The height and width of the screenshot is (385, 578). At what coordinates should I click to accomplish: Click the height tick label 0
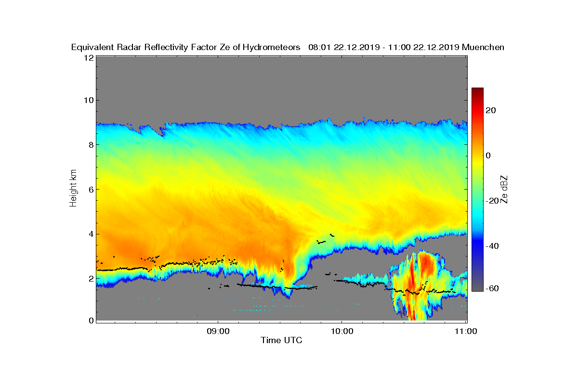[x=90, y=320]
